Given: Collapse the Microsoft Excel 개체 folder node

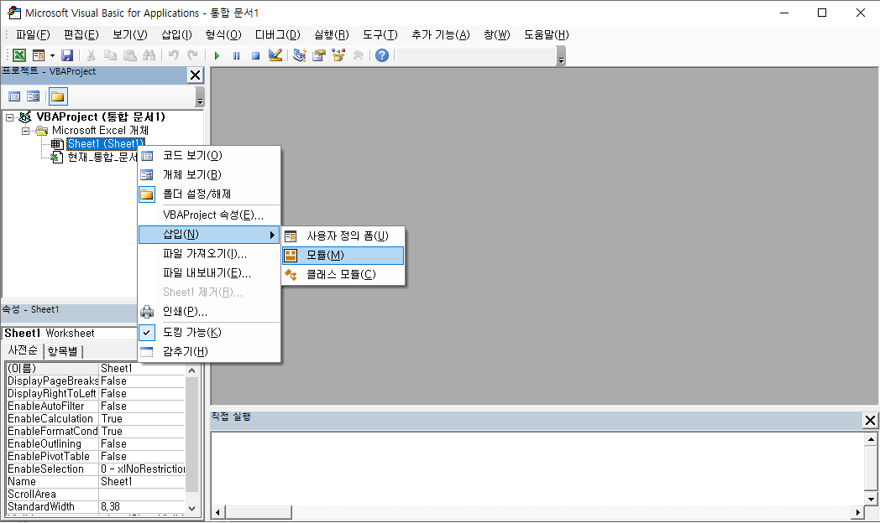Looking at the screenshot, I should coord(25,131).
